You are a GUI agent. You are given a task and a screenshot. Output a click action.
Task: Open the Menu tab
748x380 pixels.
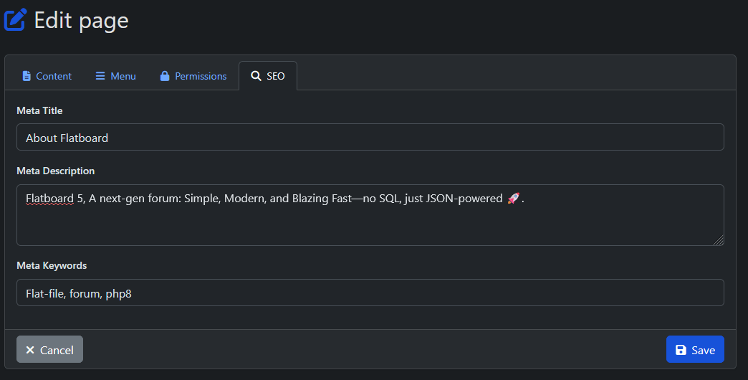click(x=123, y=76)
